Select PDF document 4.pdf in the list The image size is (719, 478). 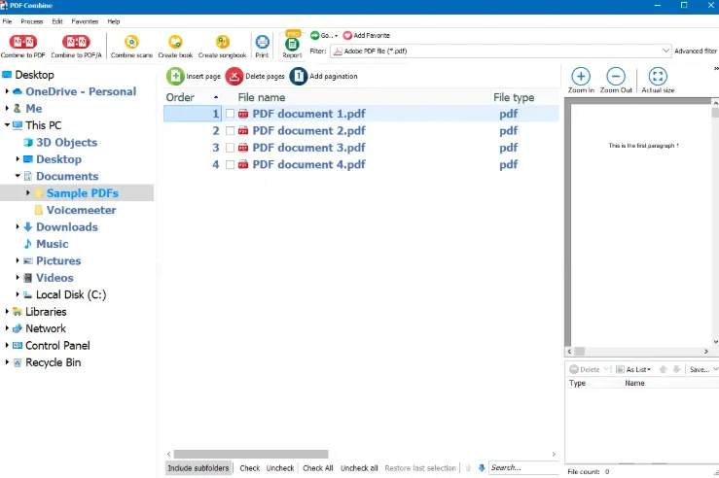click(x=308, y=164)
